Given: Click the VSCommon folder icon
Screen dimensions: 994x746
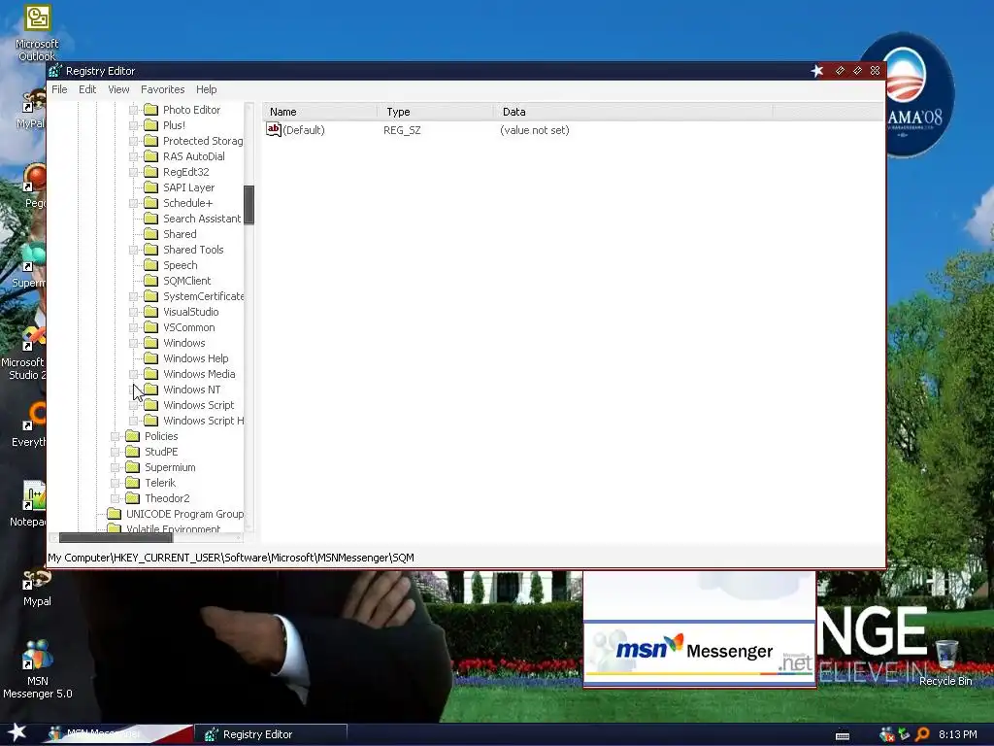Looking at the screenshot, I should pos(150,327).
